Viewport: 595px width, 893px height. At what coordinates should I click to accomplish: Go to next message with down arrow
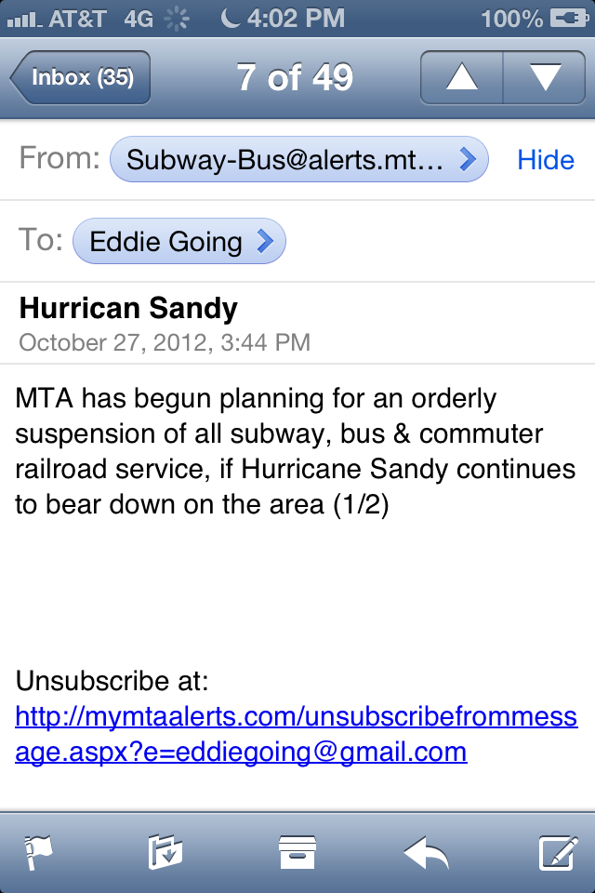coord(544,77)
